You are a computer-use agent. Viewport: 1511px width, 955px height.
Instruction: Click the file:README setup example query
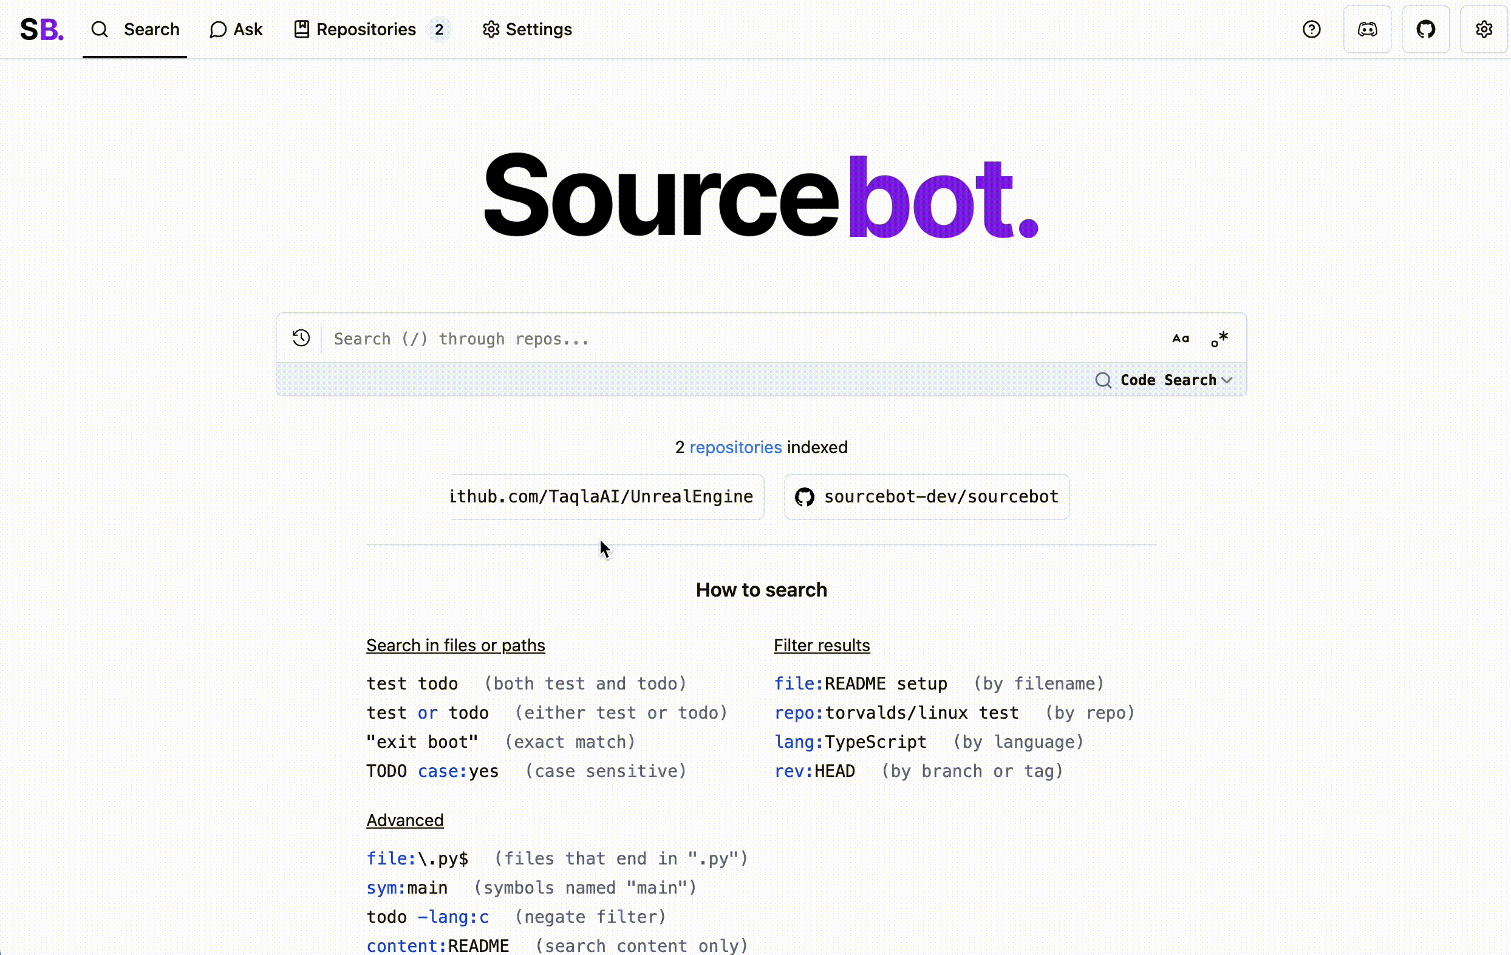(x=861, y=683)
